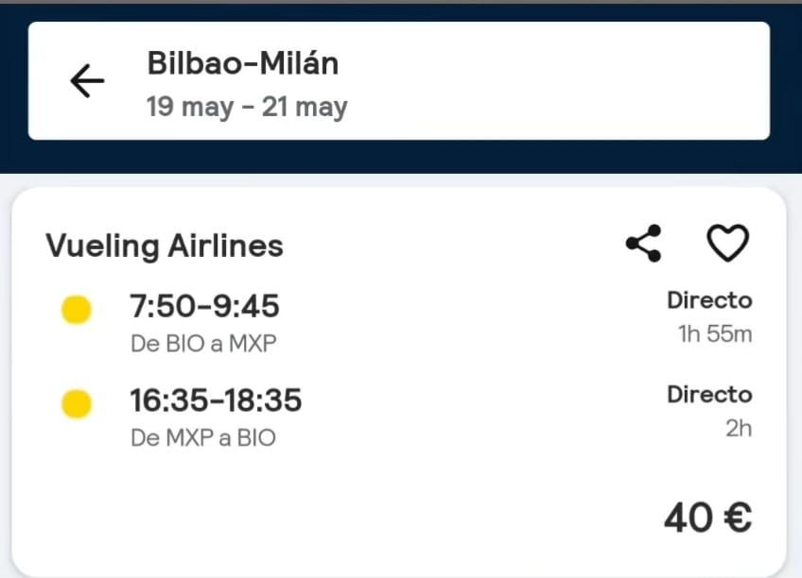The width and height of the screenshot is (802, 578).
Task: Open the Vueling Airlines carrier details
Action: pyautogui.click(x=164, y=246)
